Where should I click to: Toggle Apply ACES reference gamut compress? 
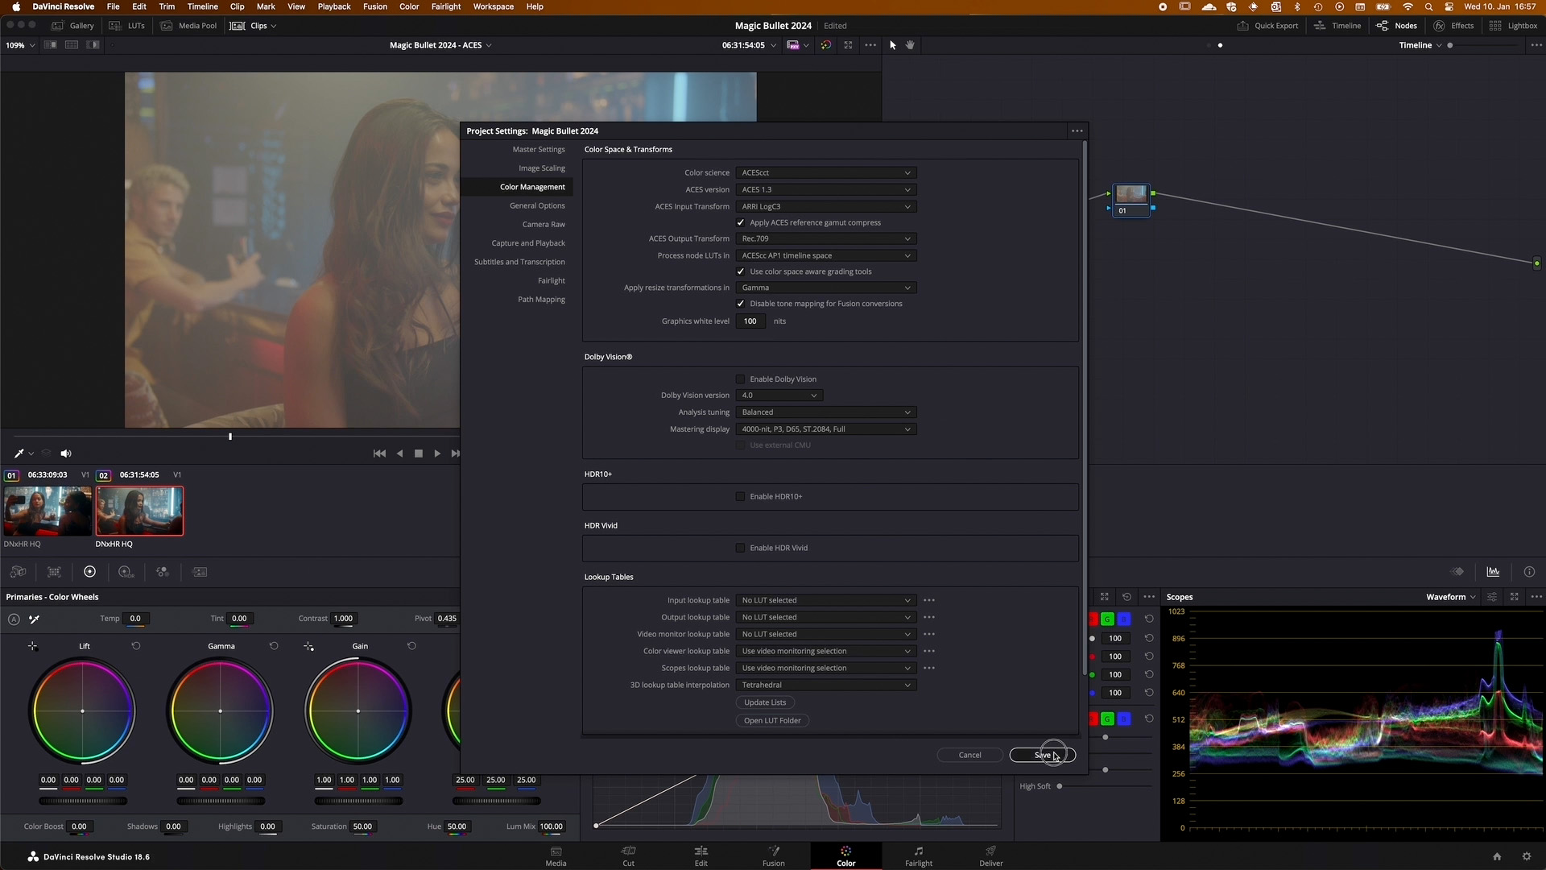741,222
